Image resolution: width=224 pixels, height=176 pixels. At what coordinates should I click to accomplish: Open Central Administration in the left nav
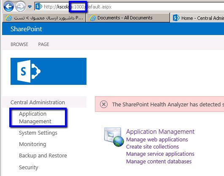point(38,103)
